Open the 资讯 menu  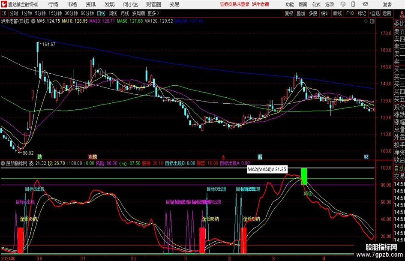coord(91,4)
